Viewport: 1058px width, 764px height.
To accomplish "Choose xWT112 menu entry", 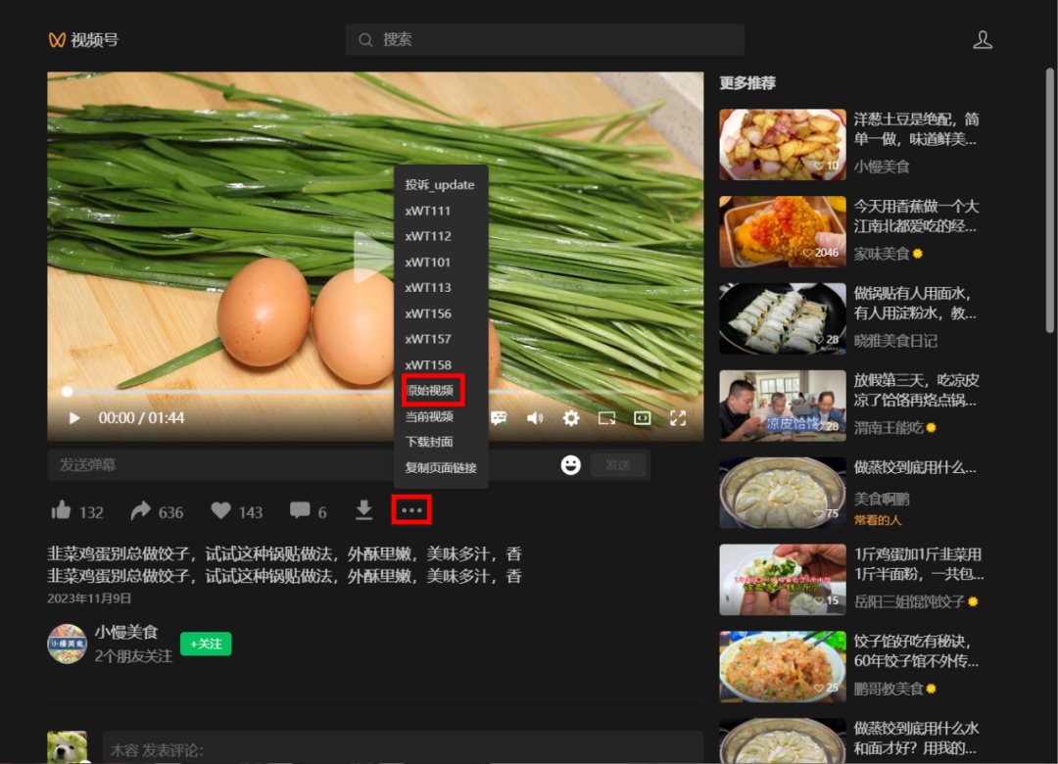I will click(x=428, y=236).
